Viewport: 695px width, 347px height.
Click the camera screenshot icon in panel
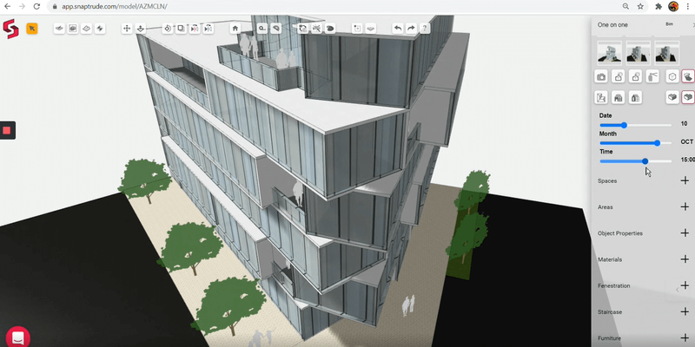click(x=601, y=76)
